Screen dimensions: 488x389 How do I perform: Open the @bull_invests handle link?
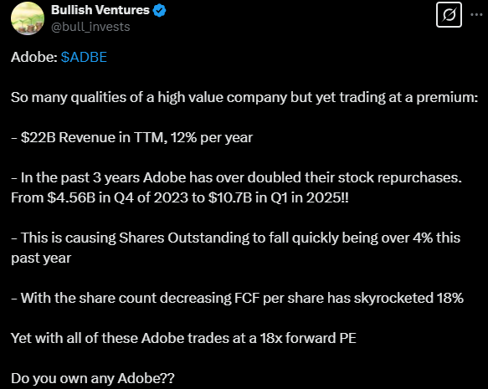pyautogui.click(x=90, y=27)
